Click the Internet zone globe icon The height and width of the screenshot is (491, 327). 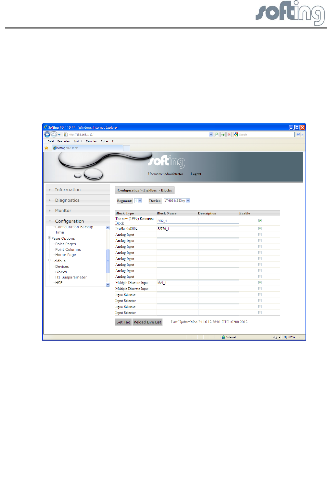[223, 337]
